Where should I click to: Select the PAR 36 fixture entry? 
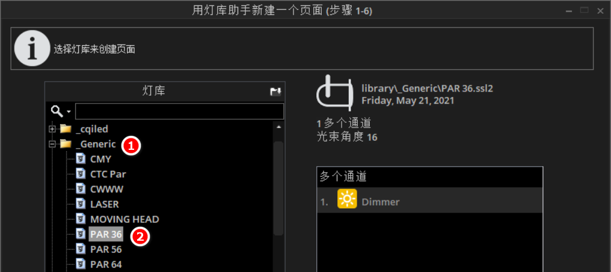click(x=106, y=234)
